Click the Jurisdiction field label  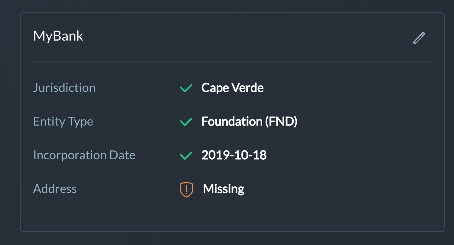click(64, 88)
